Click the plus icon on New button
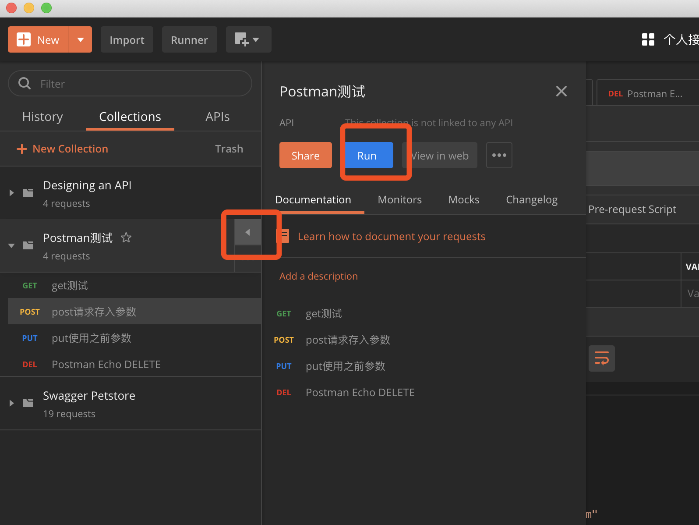 point(24,39)
